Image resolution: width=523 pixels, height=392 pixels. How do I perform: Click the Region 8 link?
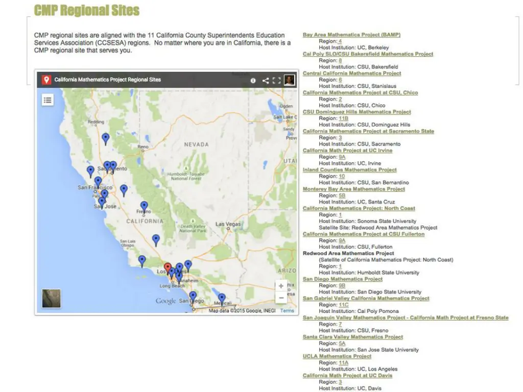pyautogui.click(x=340, y=61)
